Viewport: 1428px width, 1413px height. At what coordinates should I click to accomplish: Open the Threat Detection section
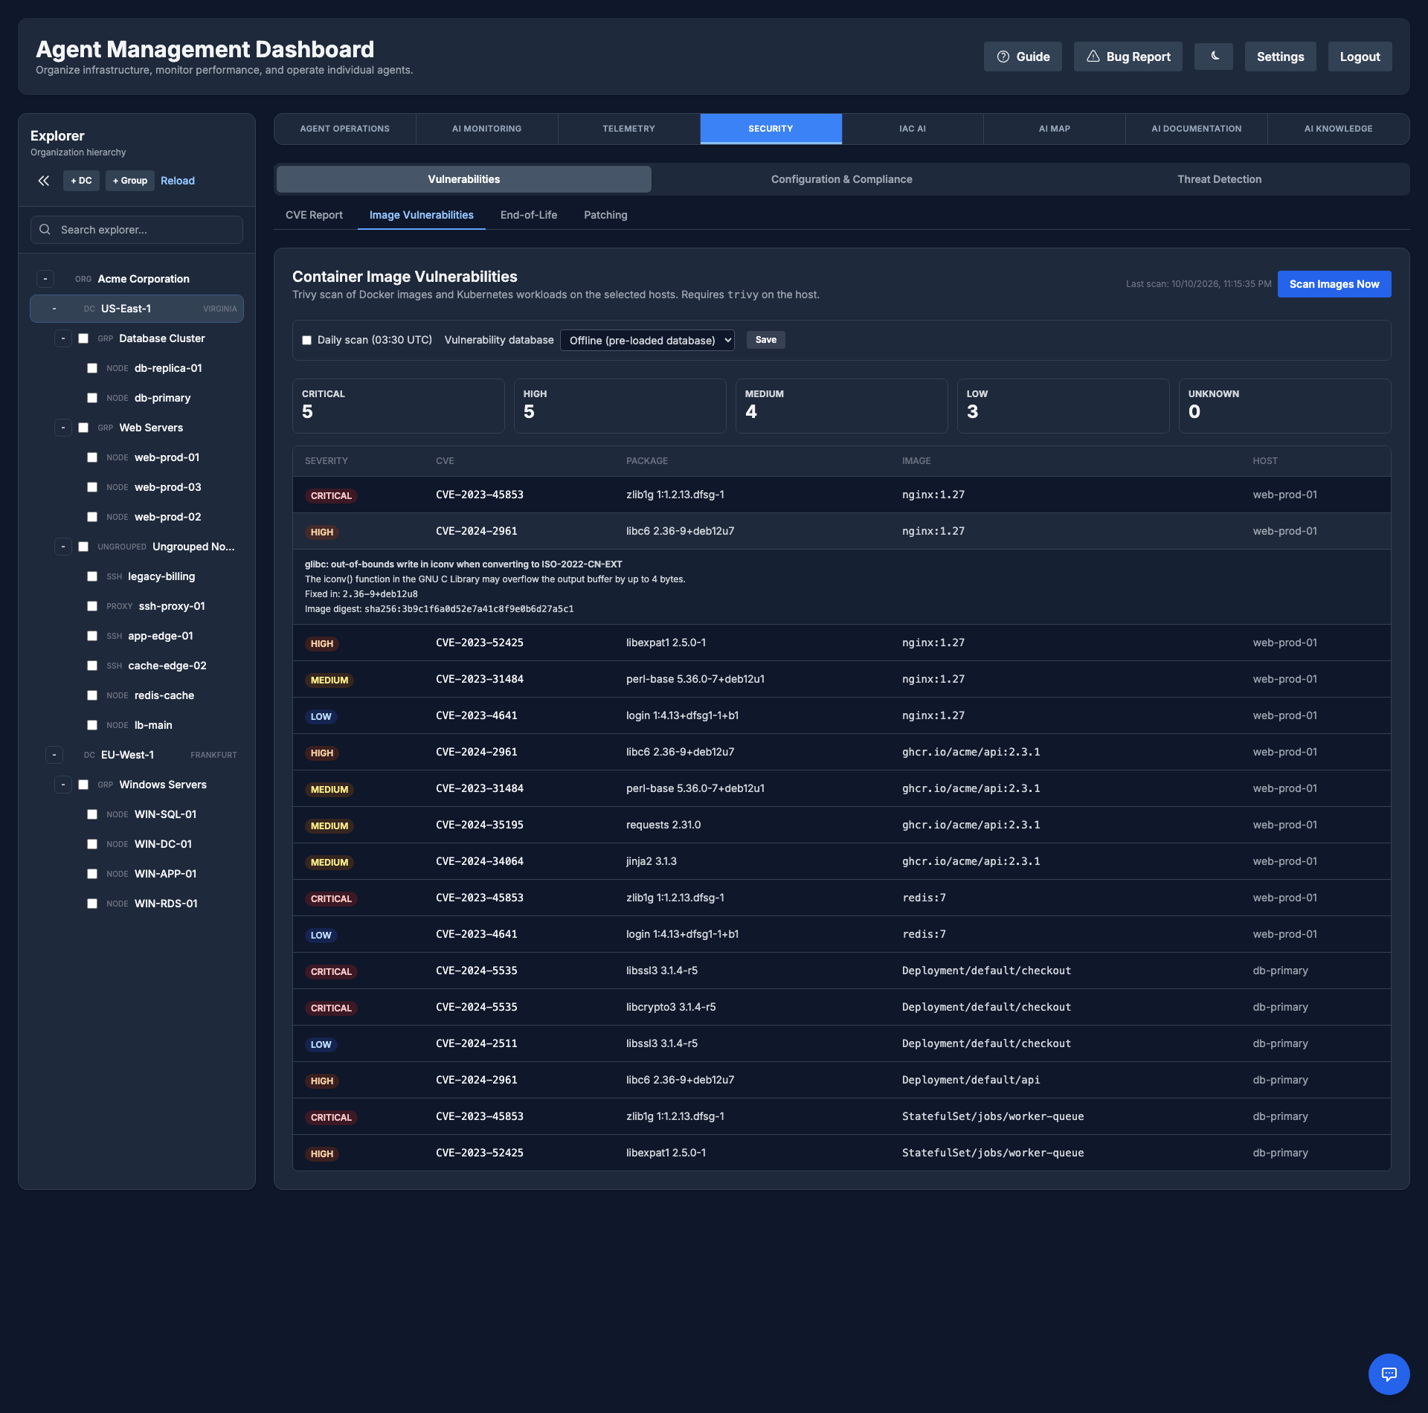coord(1219,179)
